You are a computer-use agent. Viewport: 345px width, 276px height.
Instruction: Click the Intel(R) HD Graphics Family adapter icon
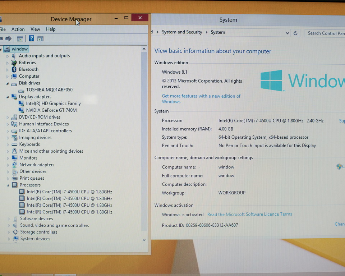pyautogui.click(x=21, y=103)
